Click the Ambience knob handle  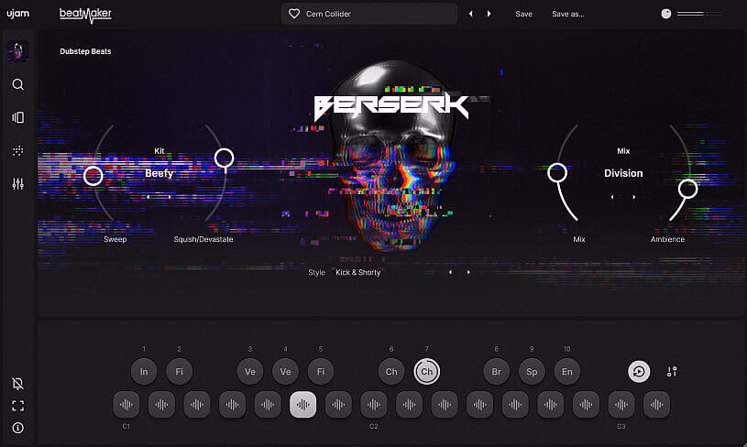pos(687,189)
